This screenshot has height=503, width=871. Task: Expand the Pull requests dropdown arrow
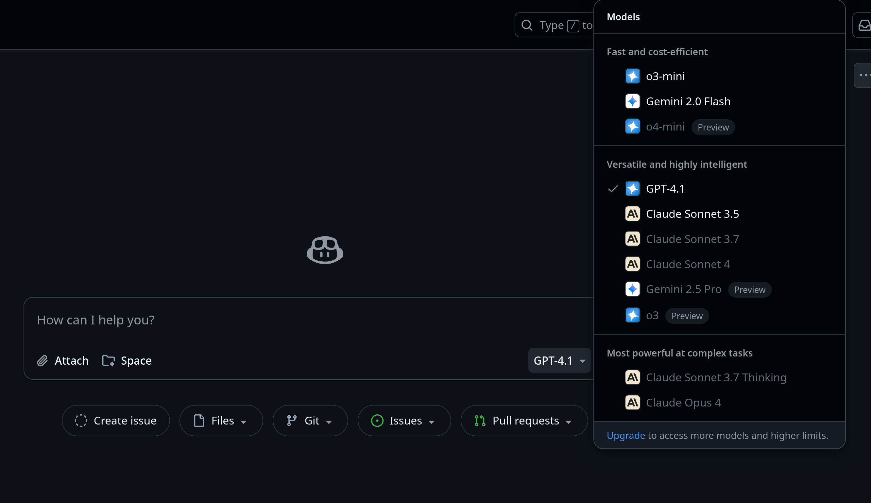569,422
